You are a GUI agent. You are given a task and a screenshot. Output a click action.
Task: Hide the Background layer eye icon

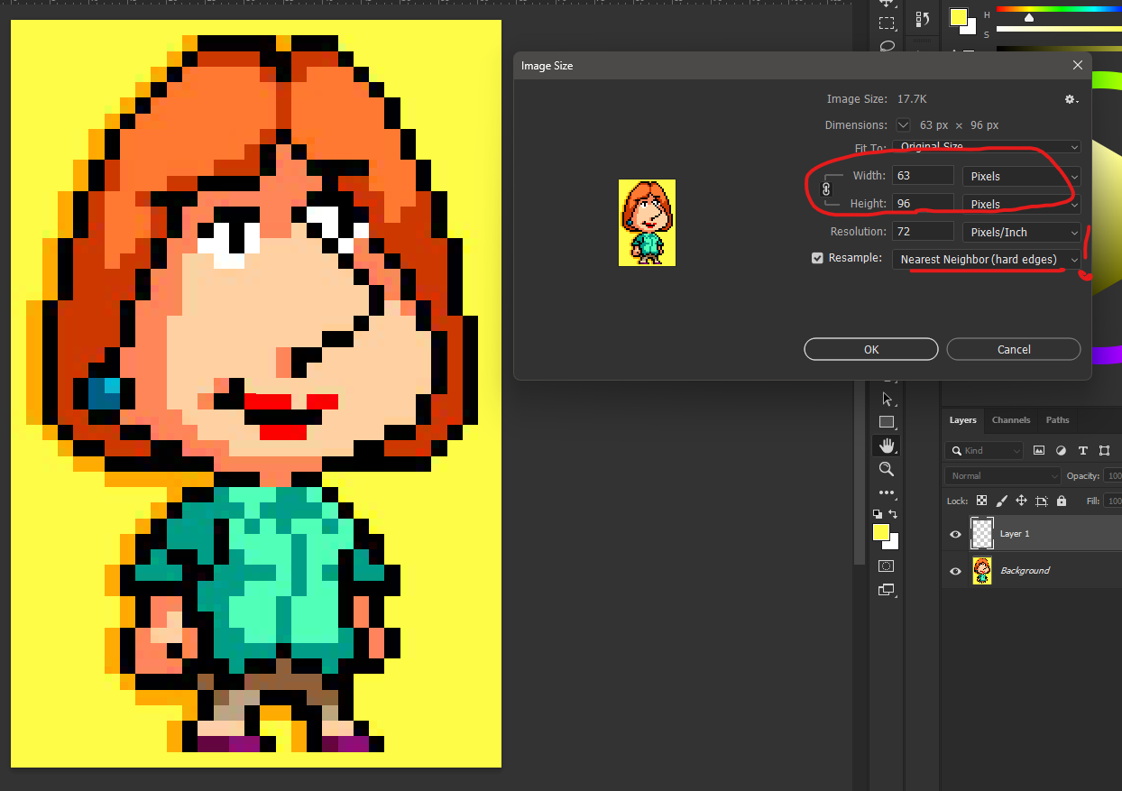coord(955,571)
